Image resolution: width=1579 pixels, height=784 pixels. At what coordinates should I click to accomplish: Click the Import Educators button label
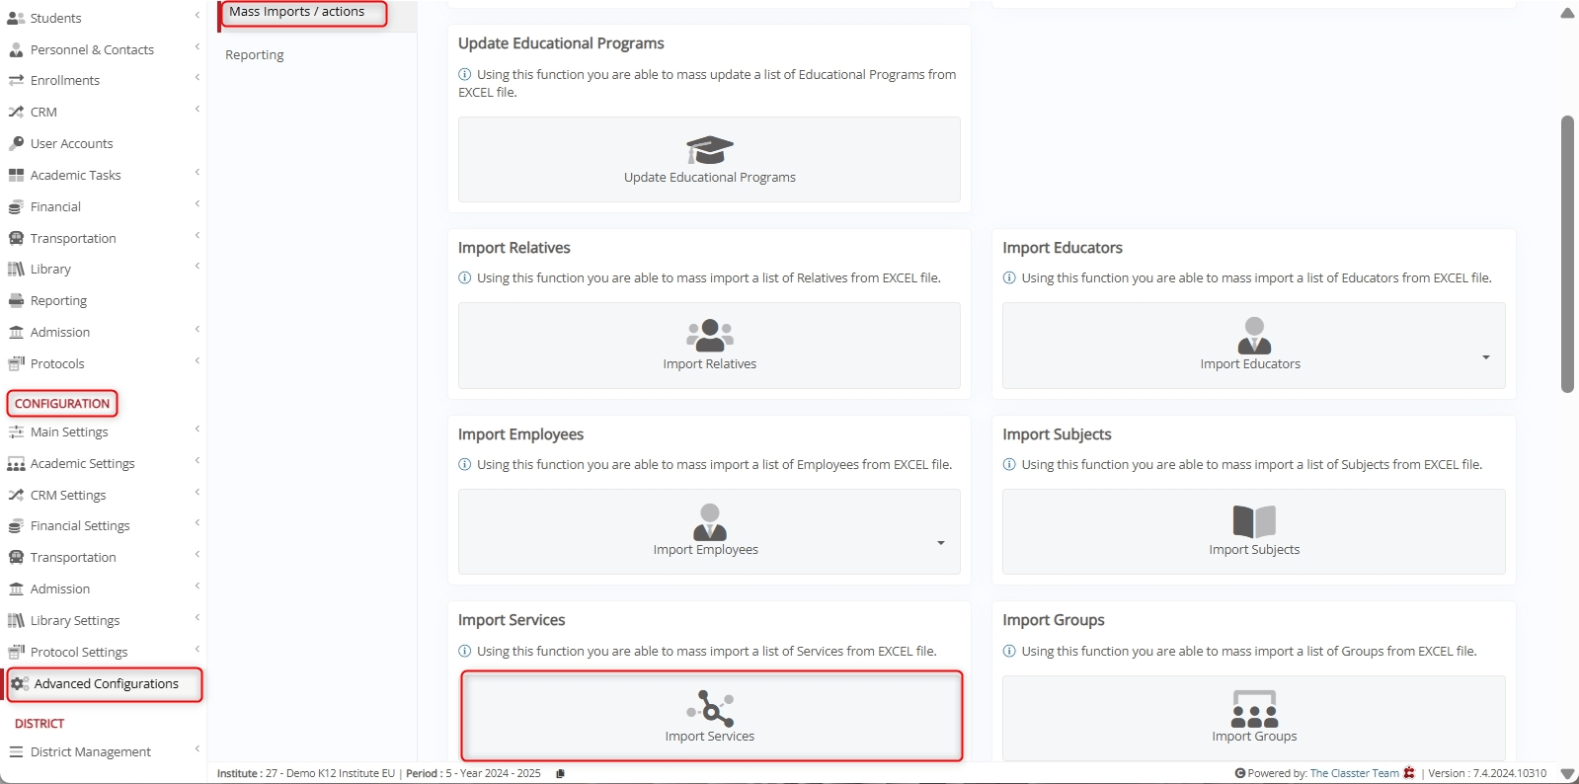pos(1250,364)
